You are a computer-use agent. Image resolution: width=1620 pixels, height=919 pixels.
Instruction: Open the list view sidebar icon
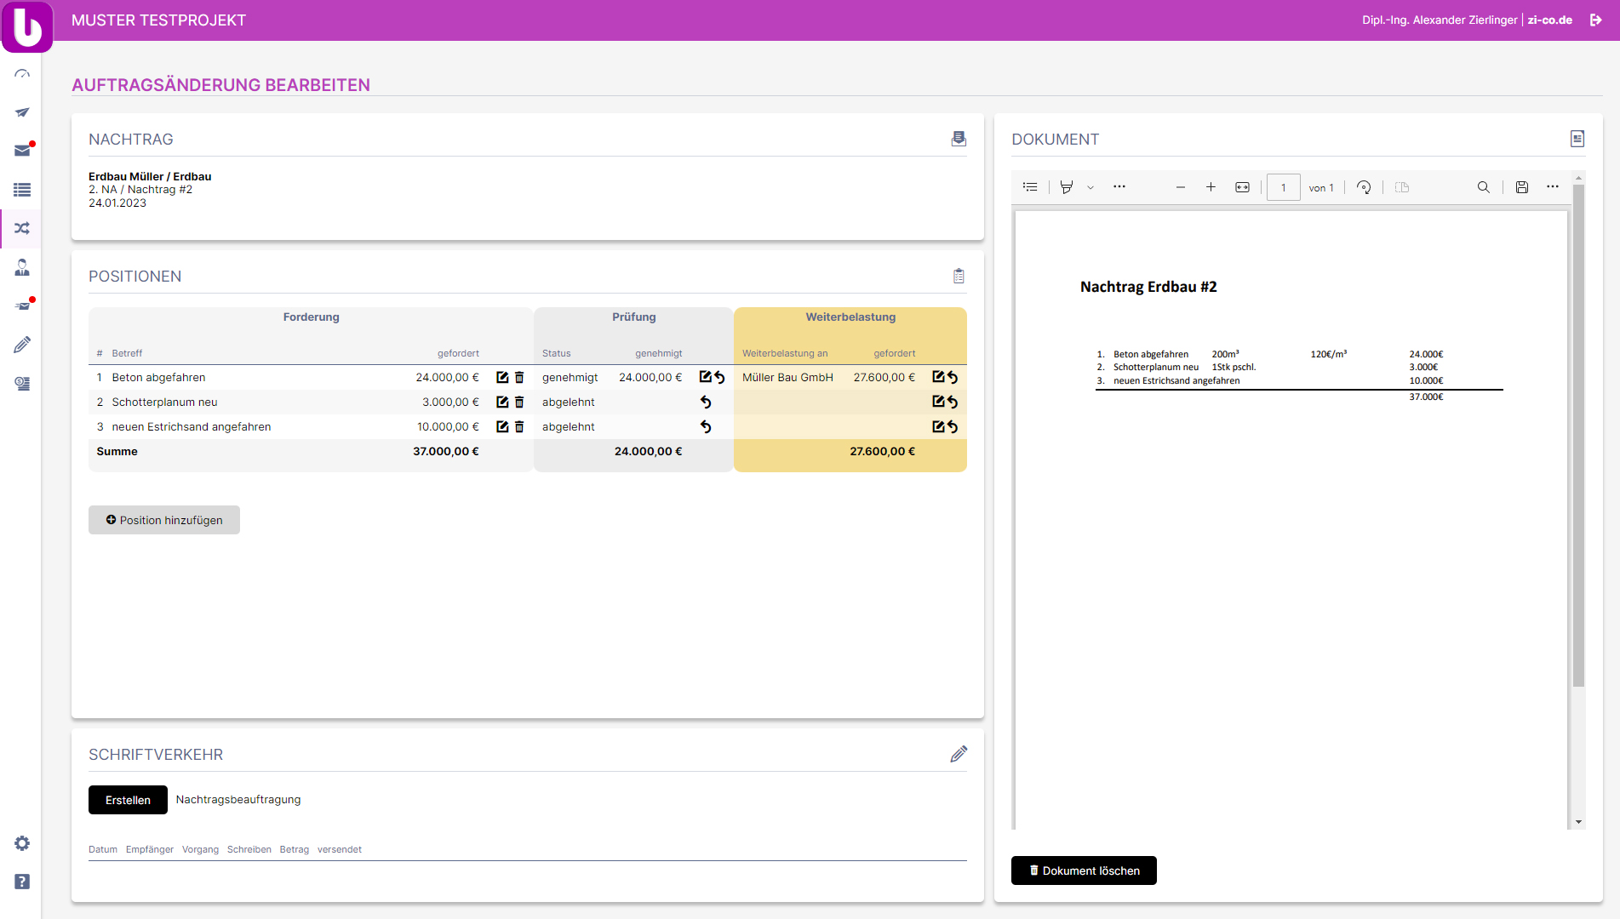pos(22,190)
